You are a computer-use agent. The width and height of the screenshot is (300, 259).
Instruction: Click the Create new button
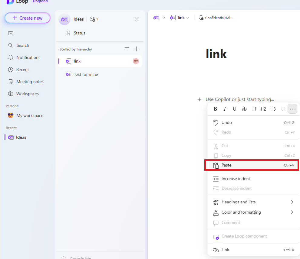point(28,18)
